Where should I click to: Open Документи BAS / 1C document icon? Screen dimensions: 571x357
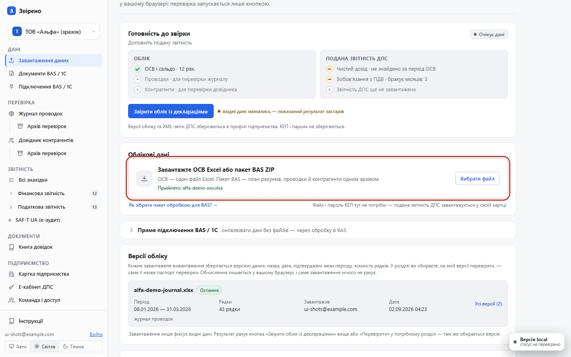(x=11, y=73)
